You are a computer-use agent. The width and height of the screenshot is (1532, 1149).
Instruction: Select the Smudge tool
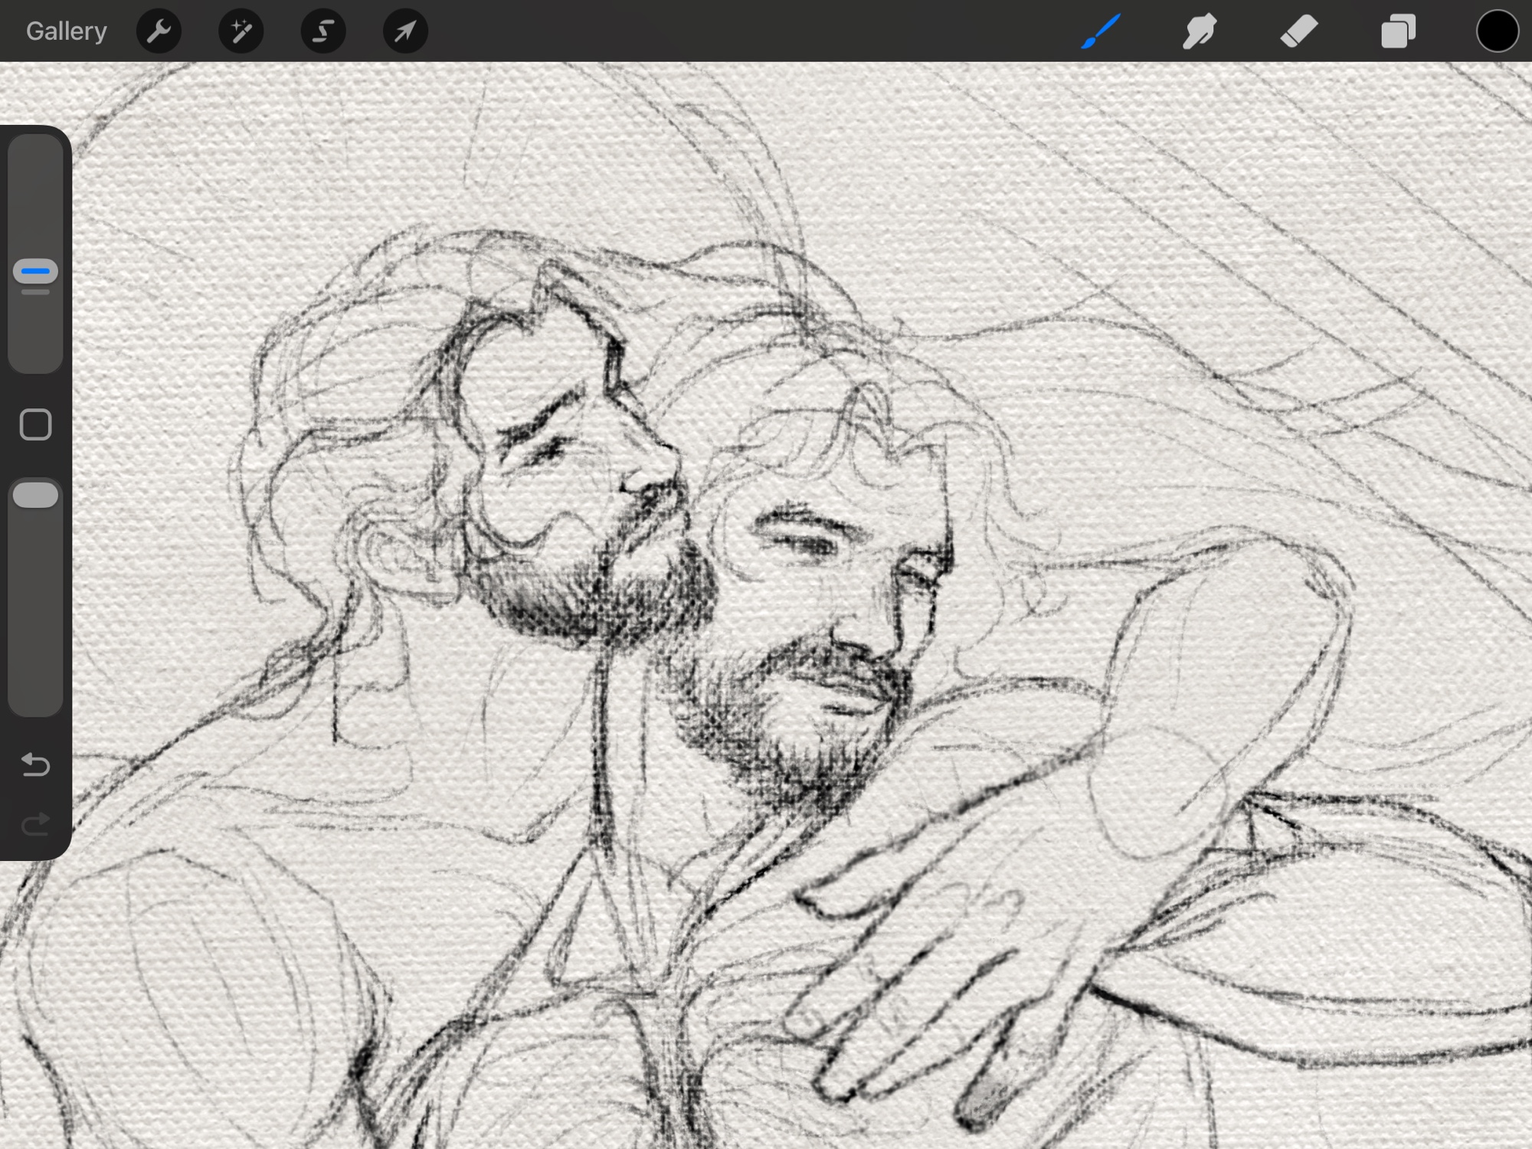point(1200,31)
